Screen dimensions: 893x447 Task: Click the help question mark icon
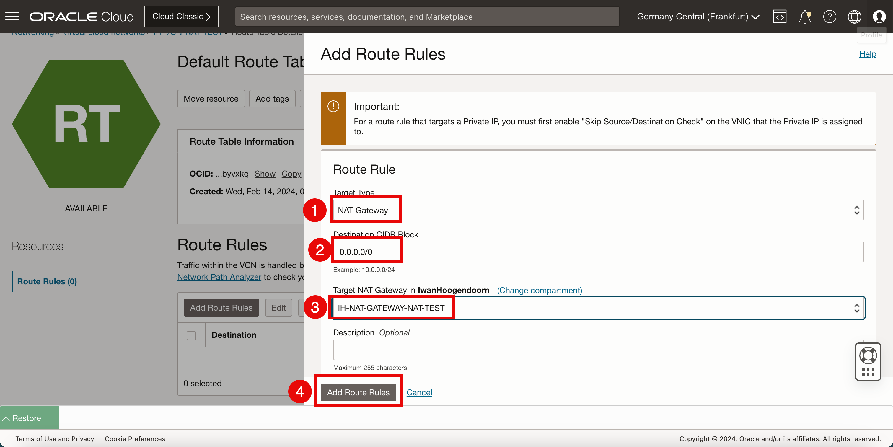coord(829,16)
